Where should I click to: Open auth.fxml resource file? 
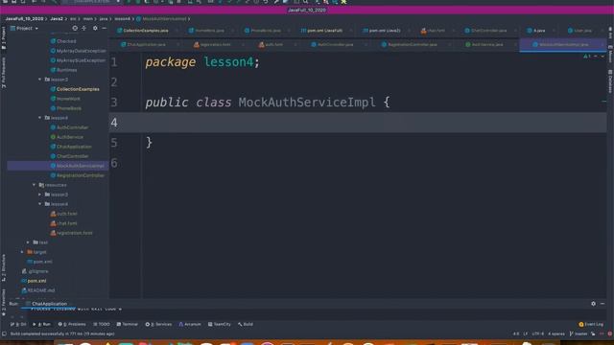pyautogui.click(x=64, y=214)
